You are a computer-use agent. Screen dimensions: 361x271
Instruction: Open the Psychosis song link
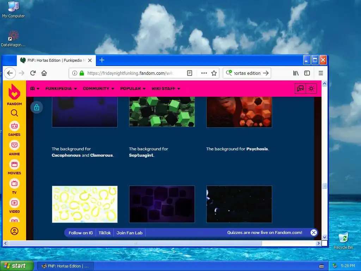pos(257,149)
